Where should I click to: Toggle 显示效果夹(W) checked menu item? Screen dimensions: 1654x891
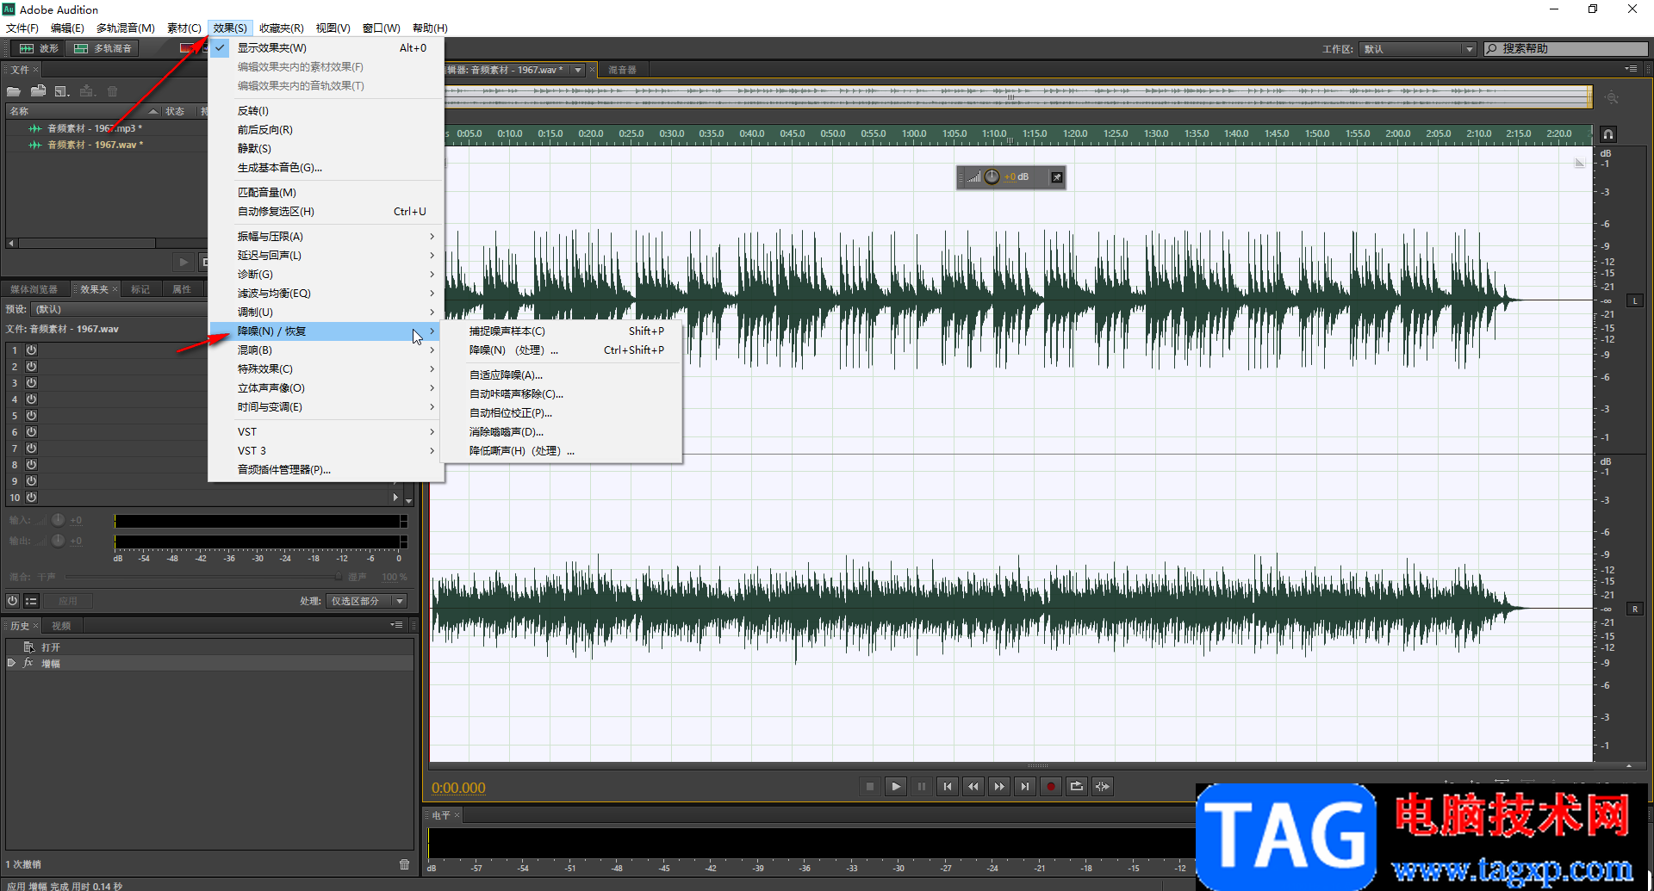click(x=326, y=48)
